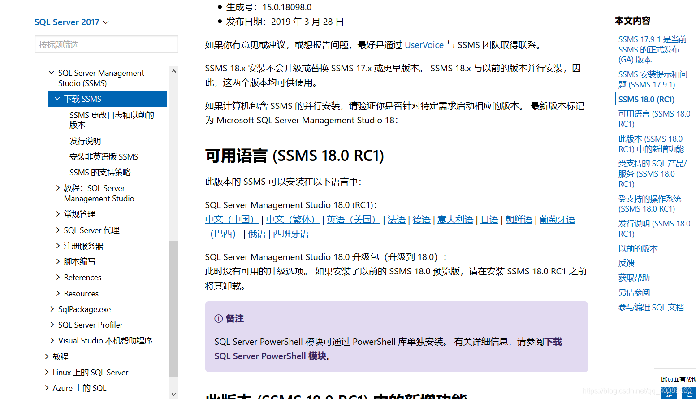The width and height of the screenshot is (696, 399).
Task: Download the 俄语 installer
Action: [257, 234]
